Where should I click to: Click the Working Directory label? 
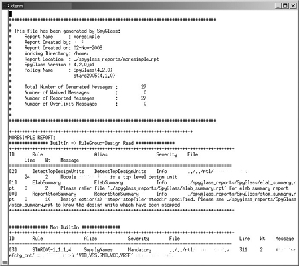click(48, 53)
